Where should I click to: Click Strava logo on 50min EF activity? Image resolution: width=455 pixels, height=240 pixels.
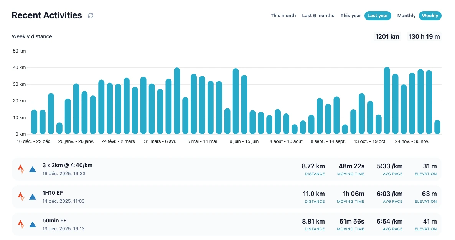[21, 224]
